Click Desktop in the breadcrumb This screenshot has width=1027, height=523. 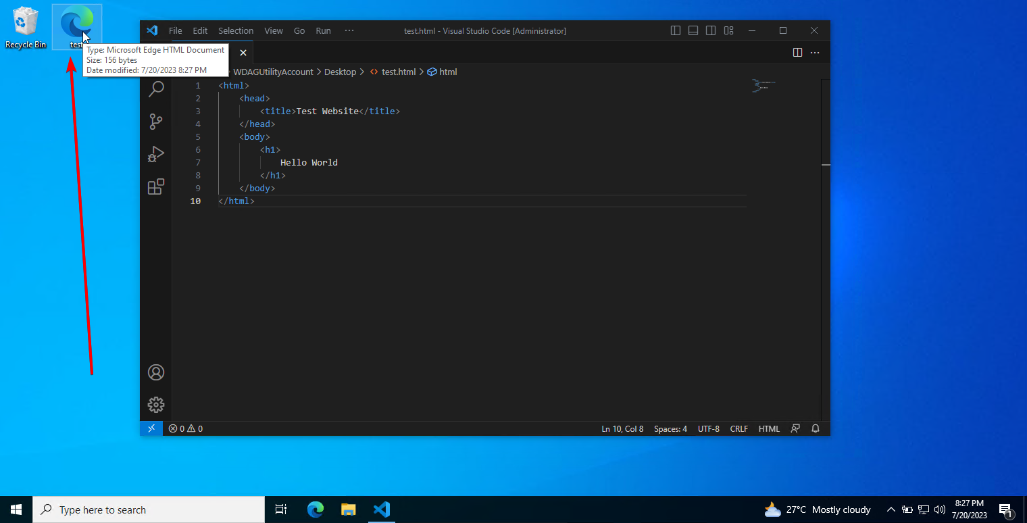pos(340,72)
